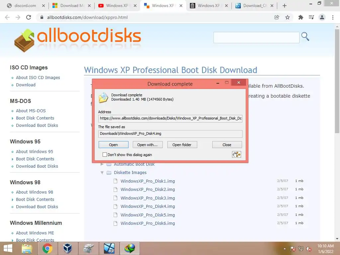Click the page vertical scrollbar
The image size is (340, 255).
click(x=337, y=81)
